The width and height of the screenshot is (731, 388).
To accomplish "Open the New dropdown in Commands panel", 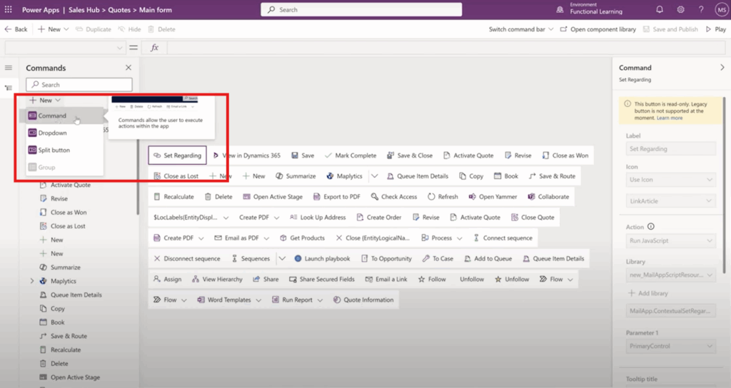I will (x=45, y=100).
